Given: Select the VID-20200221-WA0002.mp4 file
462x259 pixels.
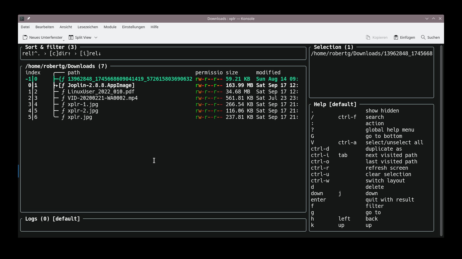Looking at the screenshot, I should [x=103, y=98].
